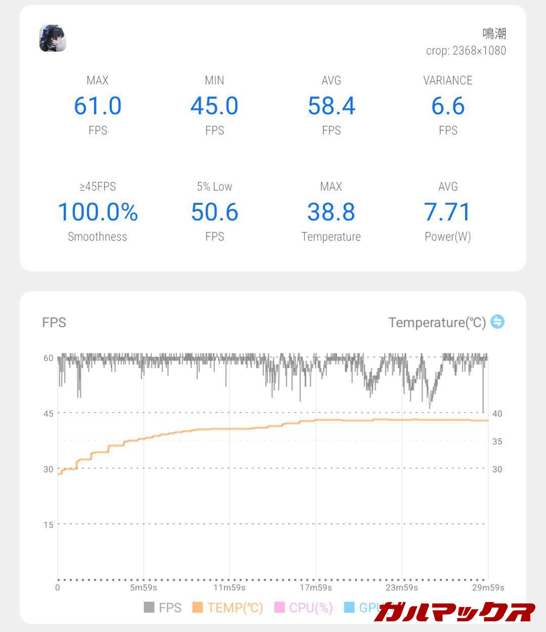Click the 5m59s time axis marker
The height and width of the screenshot is (632, 546).
[x=143, y=588]
